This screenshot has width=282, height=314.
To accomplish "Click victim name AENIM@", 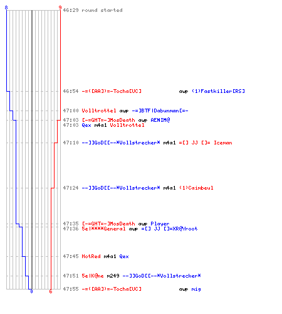I will pyautogui.click(x=160, y=120).
